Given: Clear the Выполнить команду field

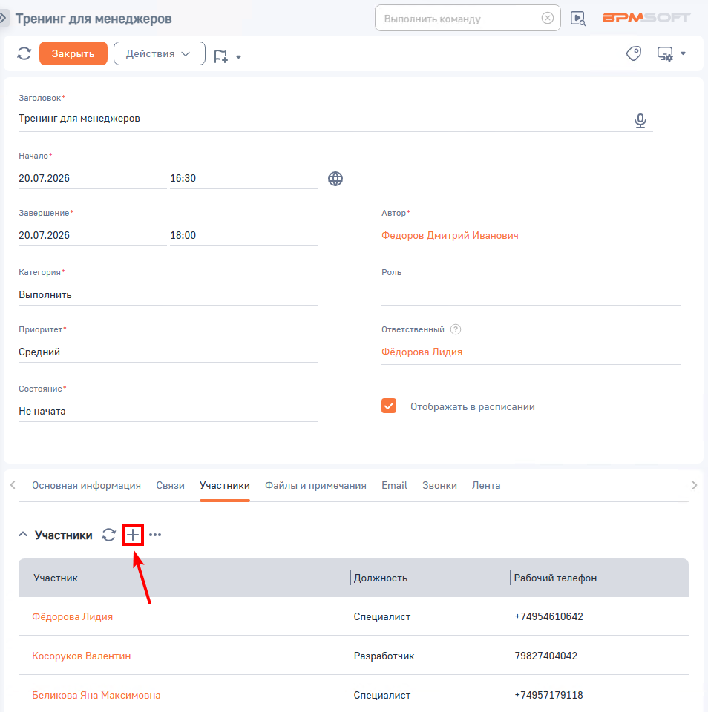Looking at the screenshot, I should tap(548, 18).
